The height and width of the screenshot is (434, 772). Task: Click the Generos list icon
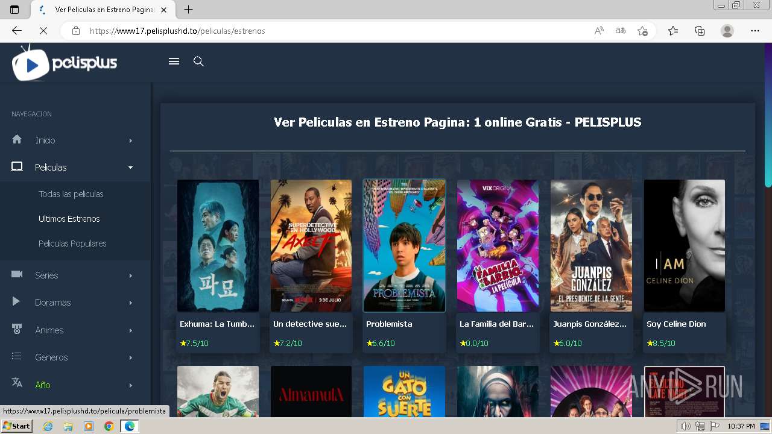[17, 356]
